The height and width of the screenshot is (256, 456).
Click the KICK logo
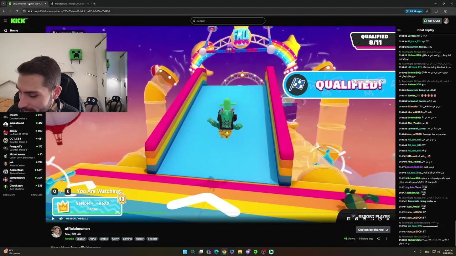click(19, 21)
